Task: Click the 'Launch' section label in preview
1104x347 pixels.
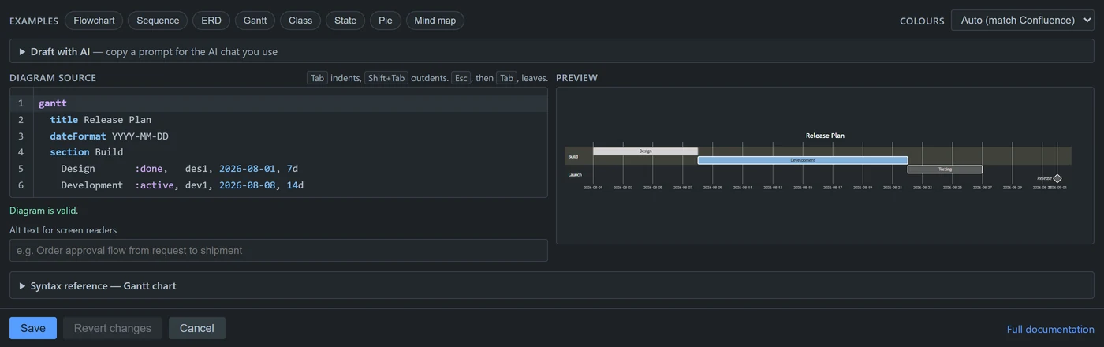Action: tap(575, 174)
